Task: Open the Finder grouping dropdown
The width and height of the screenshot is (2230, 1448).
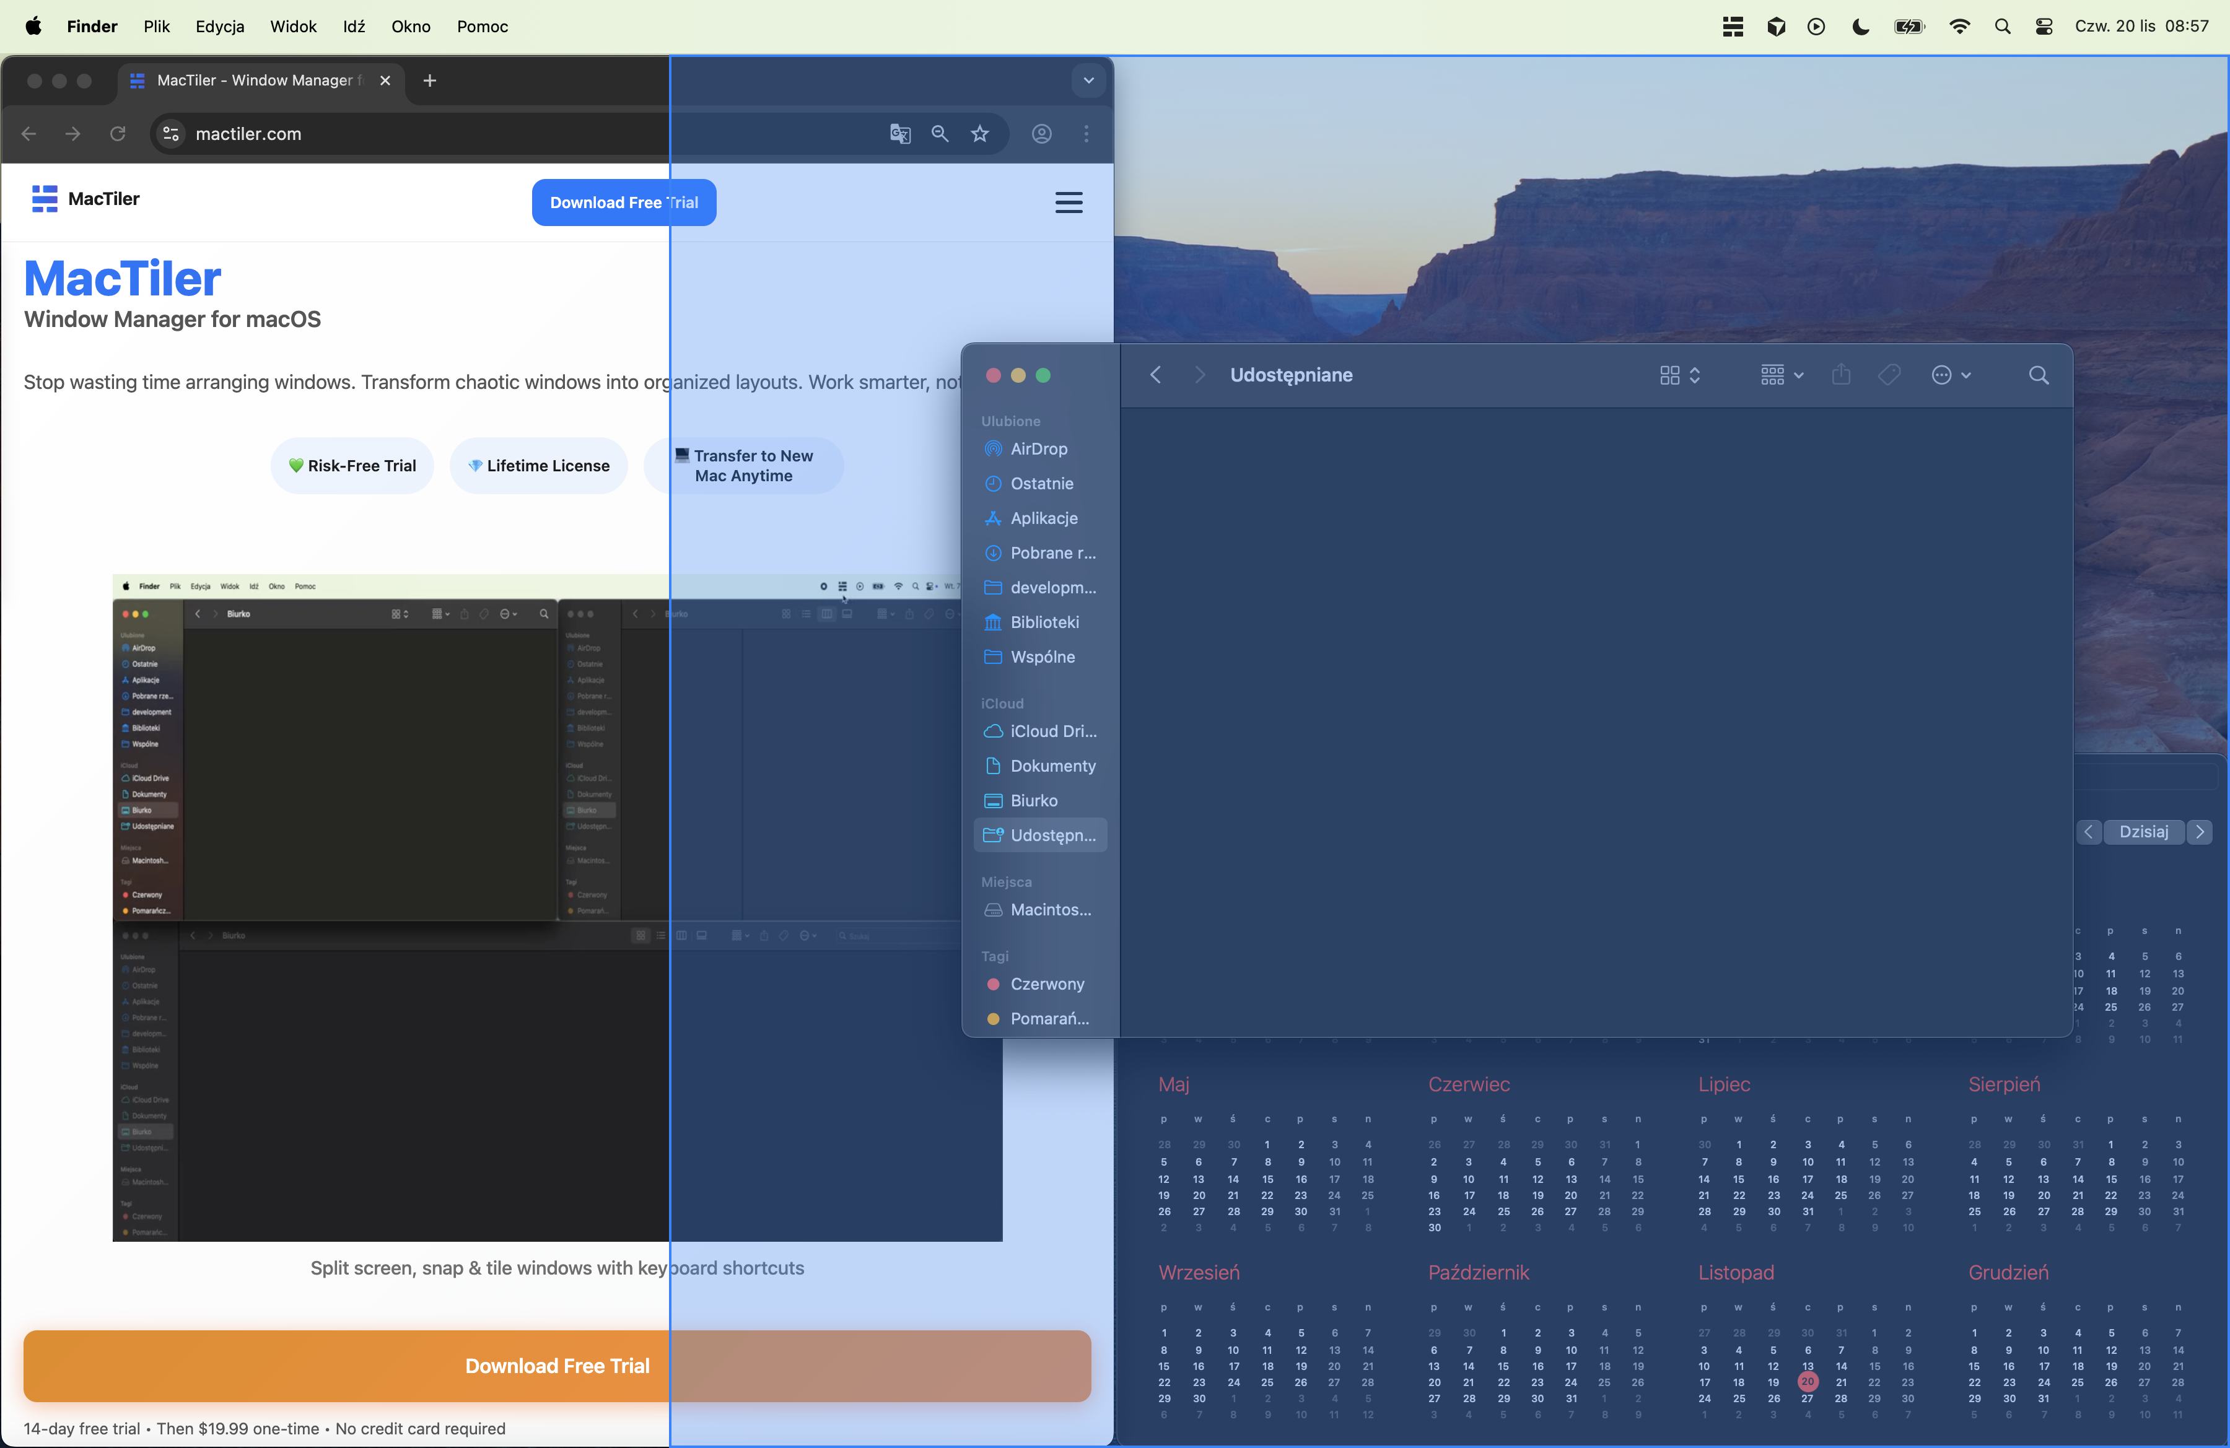Action: [1781, 375]
